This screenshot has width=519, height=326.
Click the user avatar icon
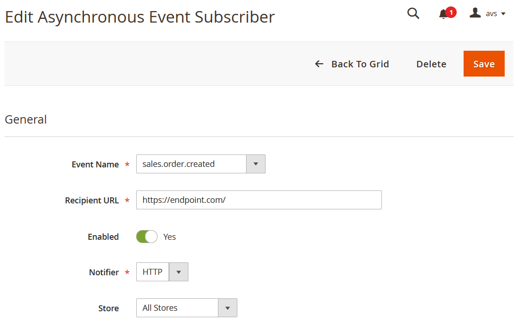point(475,13)
